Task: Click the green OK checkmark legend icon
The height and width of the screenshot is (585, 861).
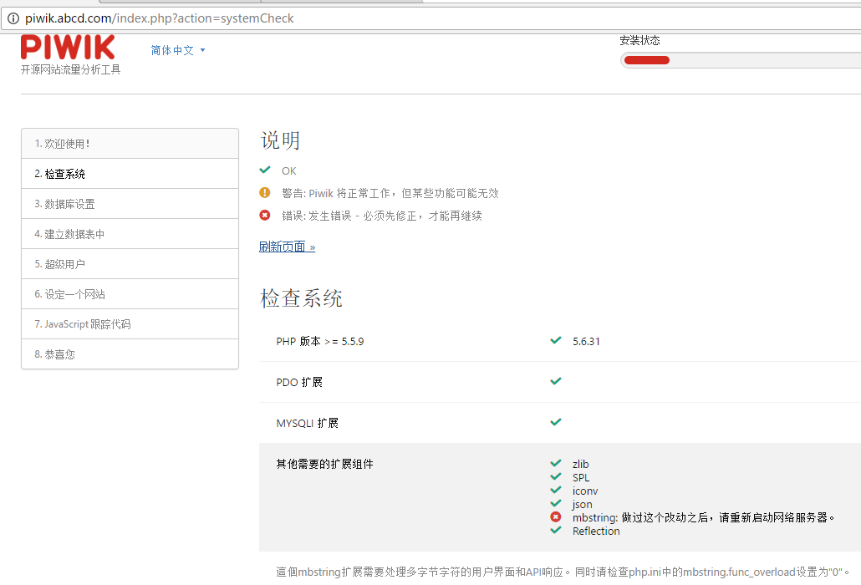Action: pyautogui.click(x=265, y=170)
